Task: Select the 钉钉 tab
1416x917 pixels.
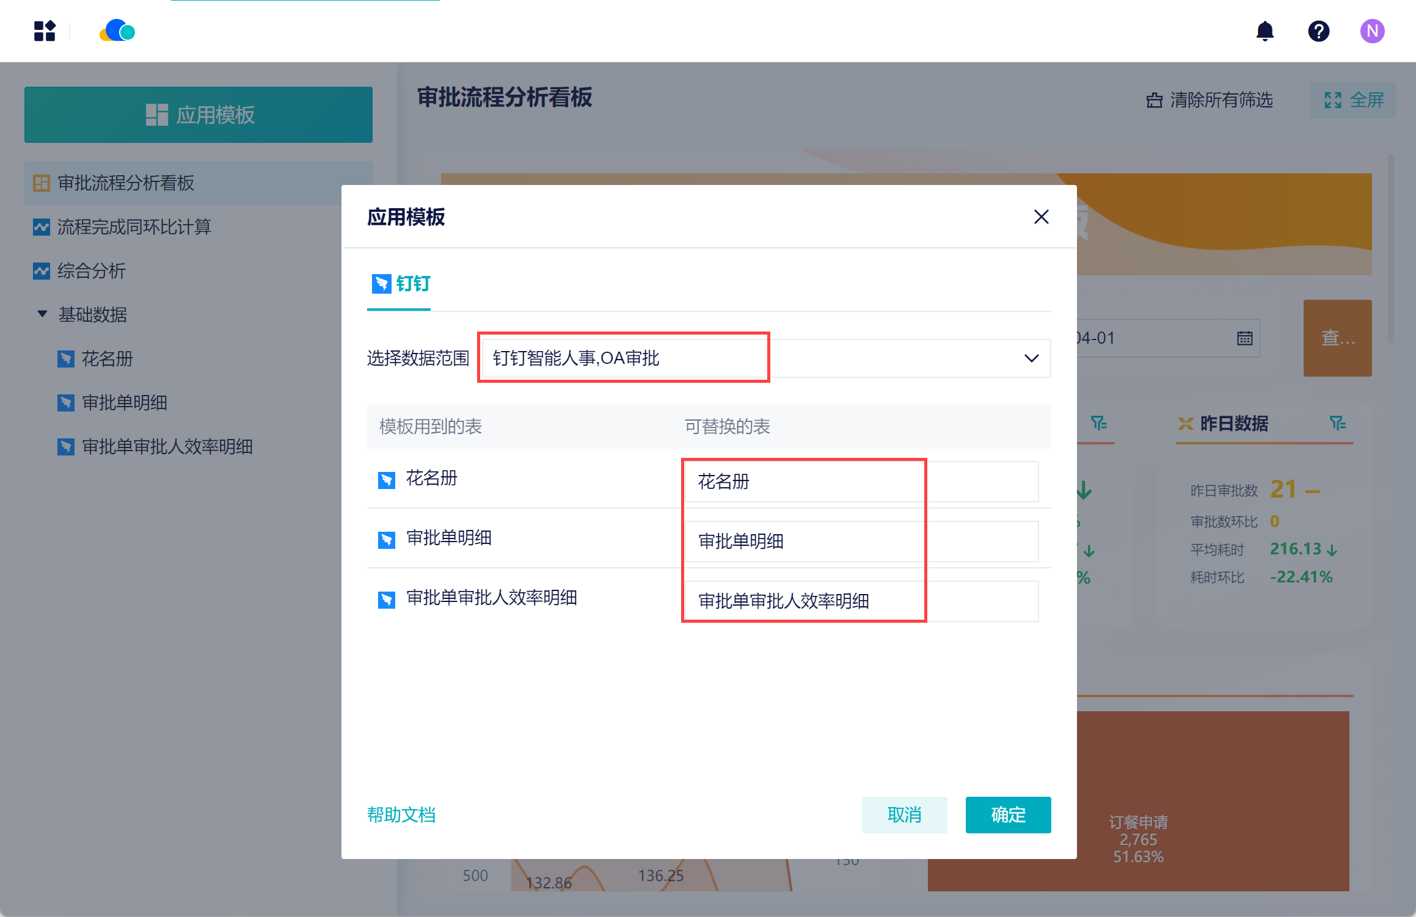Action: (400, 284)
